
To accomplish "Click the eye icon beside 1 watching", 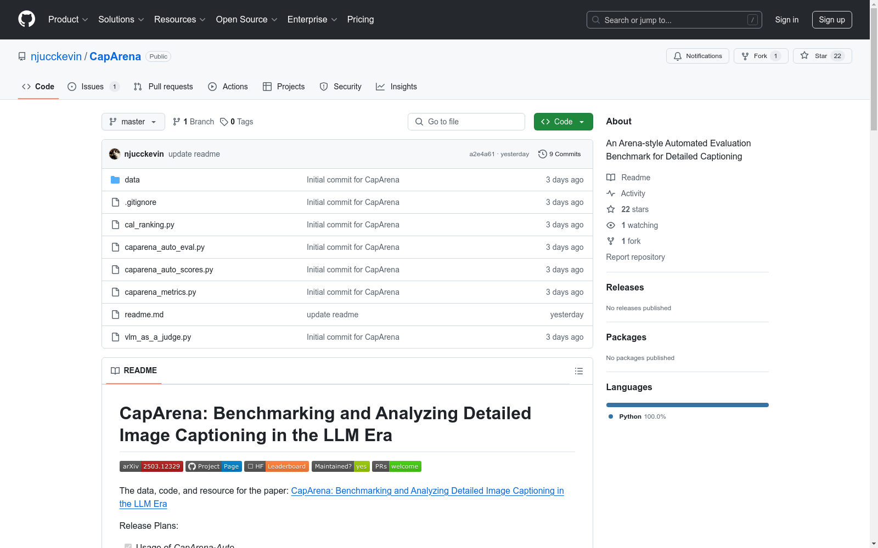I will [x=611, y=225].
